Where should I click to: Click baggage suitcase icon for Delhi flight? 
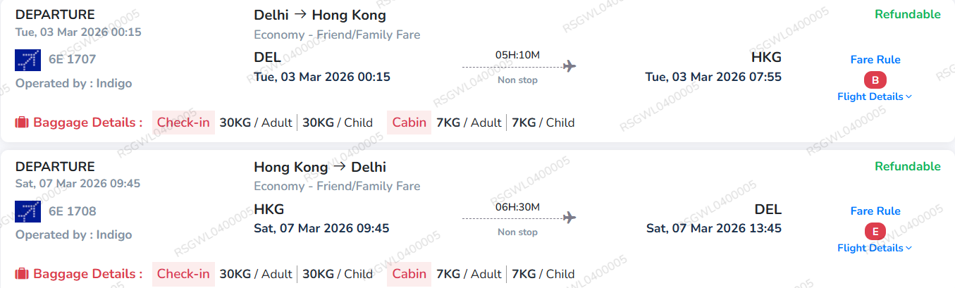pos(22,123)
